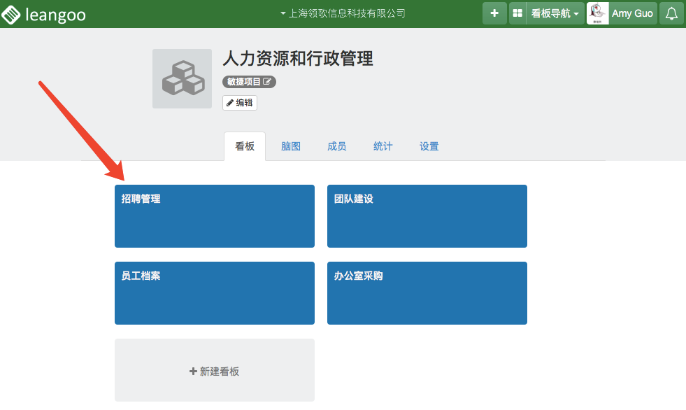This screenshot has height=410, width=686.
Task: Open the grid view icon in header
Action: [x=517, y=13]
